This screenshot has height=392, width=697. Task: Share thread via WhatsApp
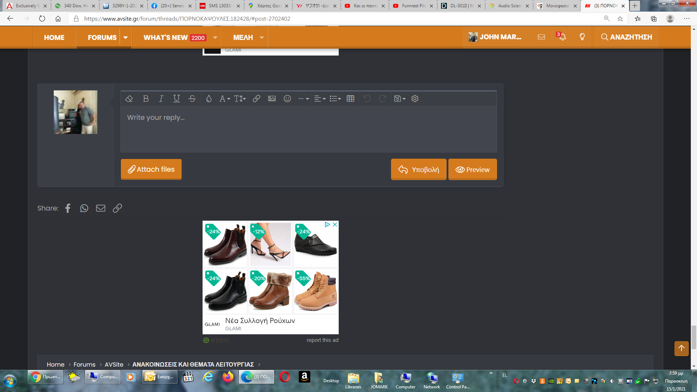pos(84,208)
